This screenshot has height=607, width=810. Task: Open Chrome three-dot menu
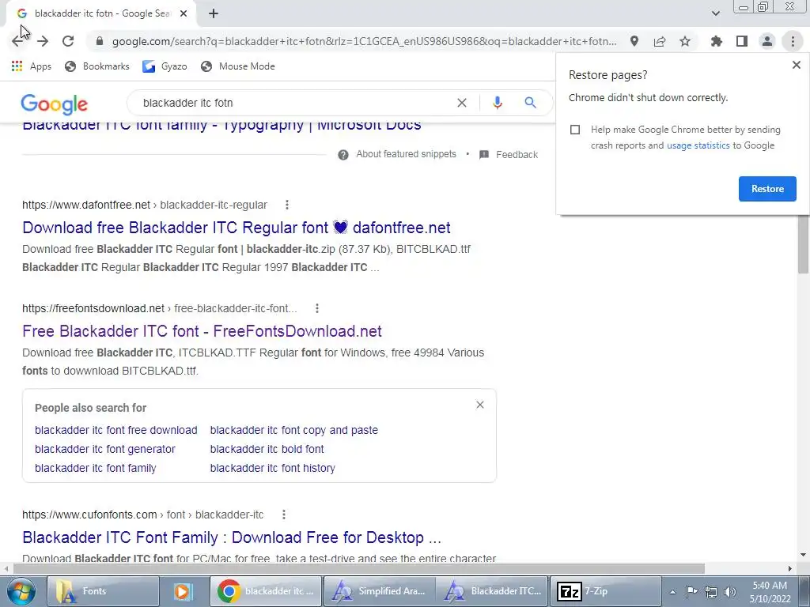pyautogui.click(x=793, y=41)
